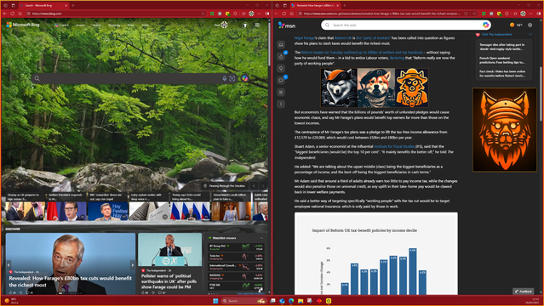544x306 pixels.
Task: Open Copilot icon in msn search bar
Action: coord(486,25)
